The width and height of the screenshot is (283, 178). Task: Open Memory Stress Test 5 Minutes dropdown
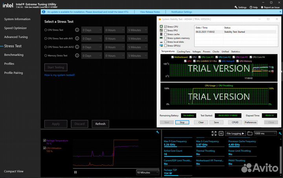[x=137, y=56]
